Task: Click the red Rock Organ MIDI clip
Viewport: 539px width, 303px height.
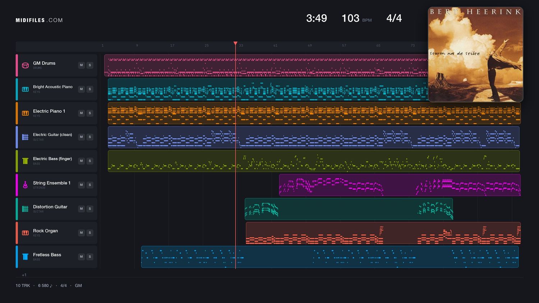Action: (x=383, y=233)
